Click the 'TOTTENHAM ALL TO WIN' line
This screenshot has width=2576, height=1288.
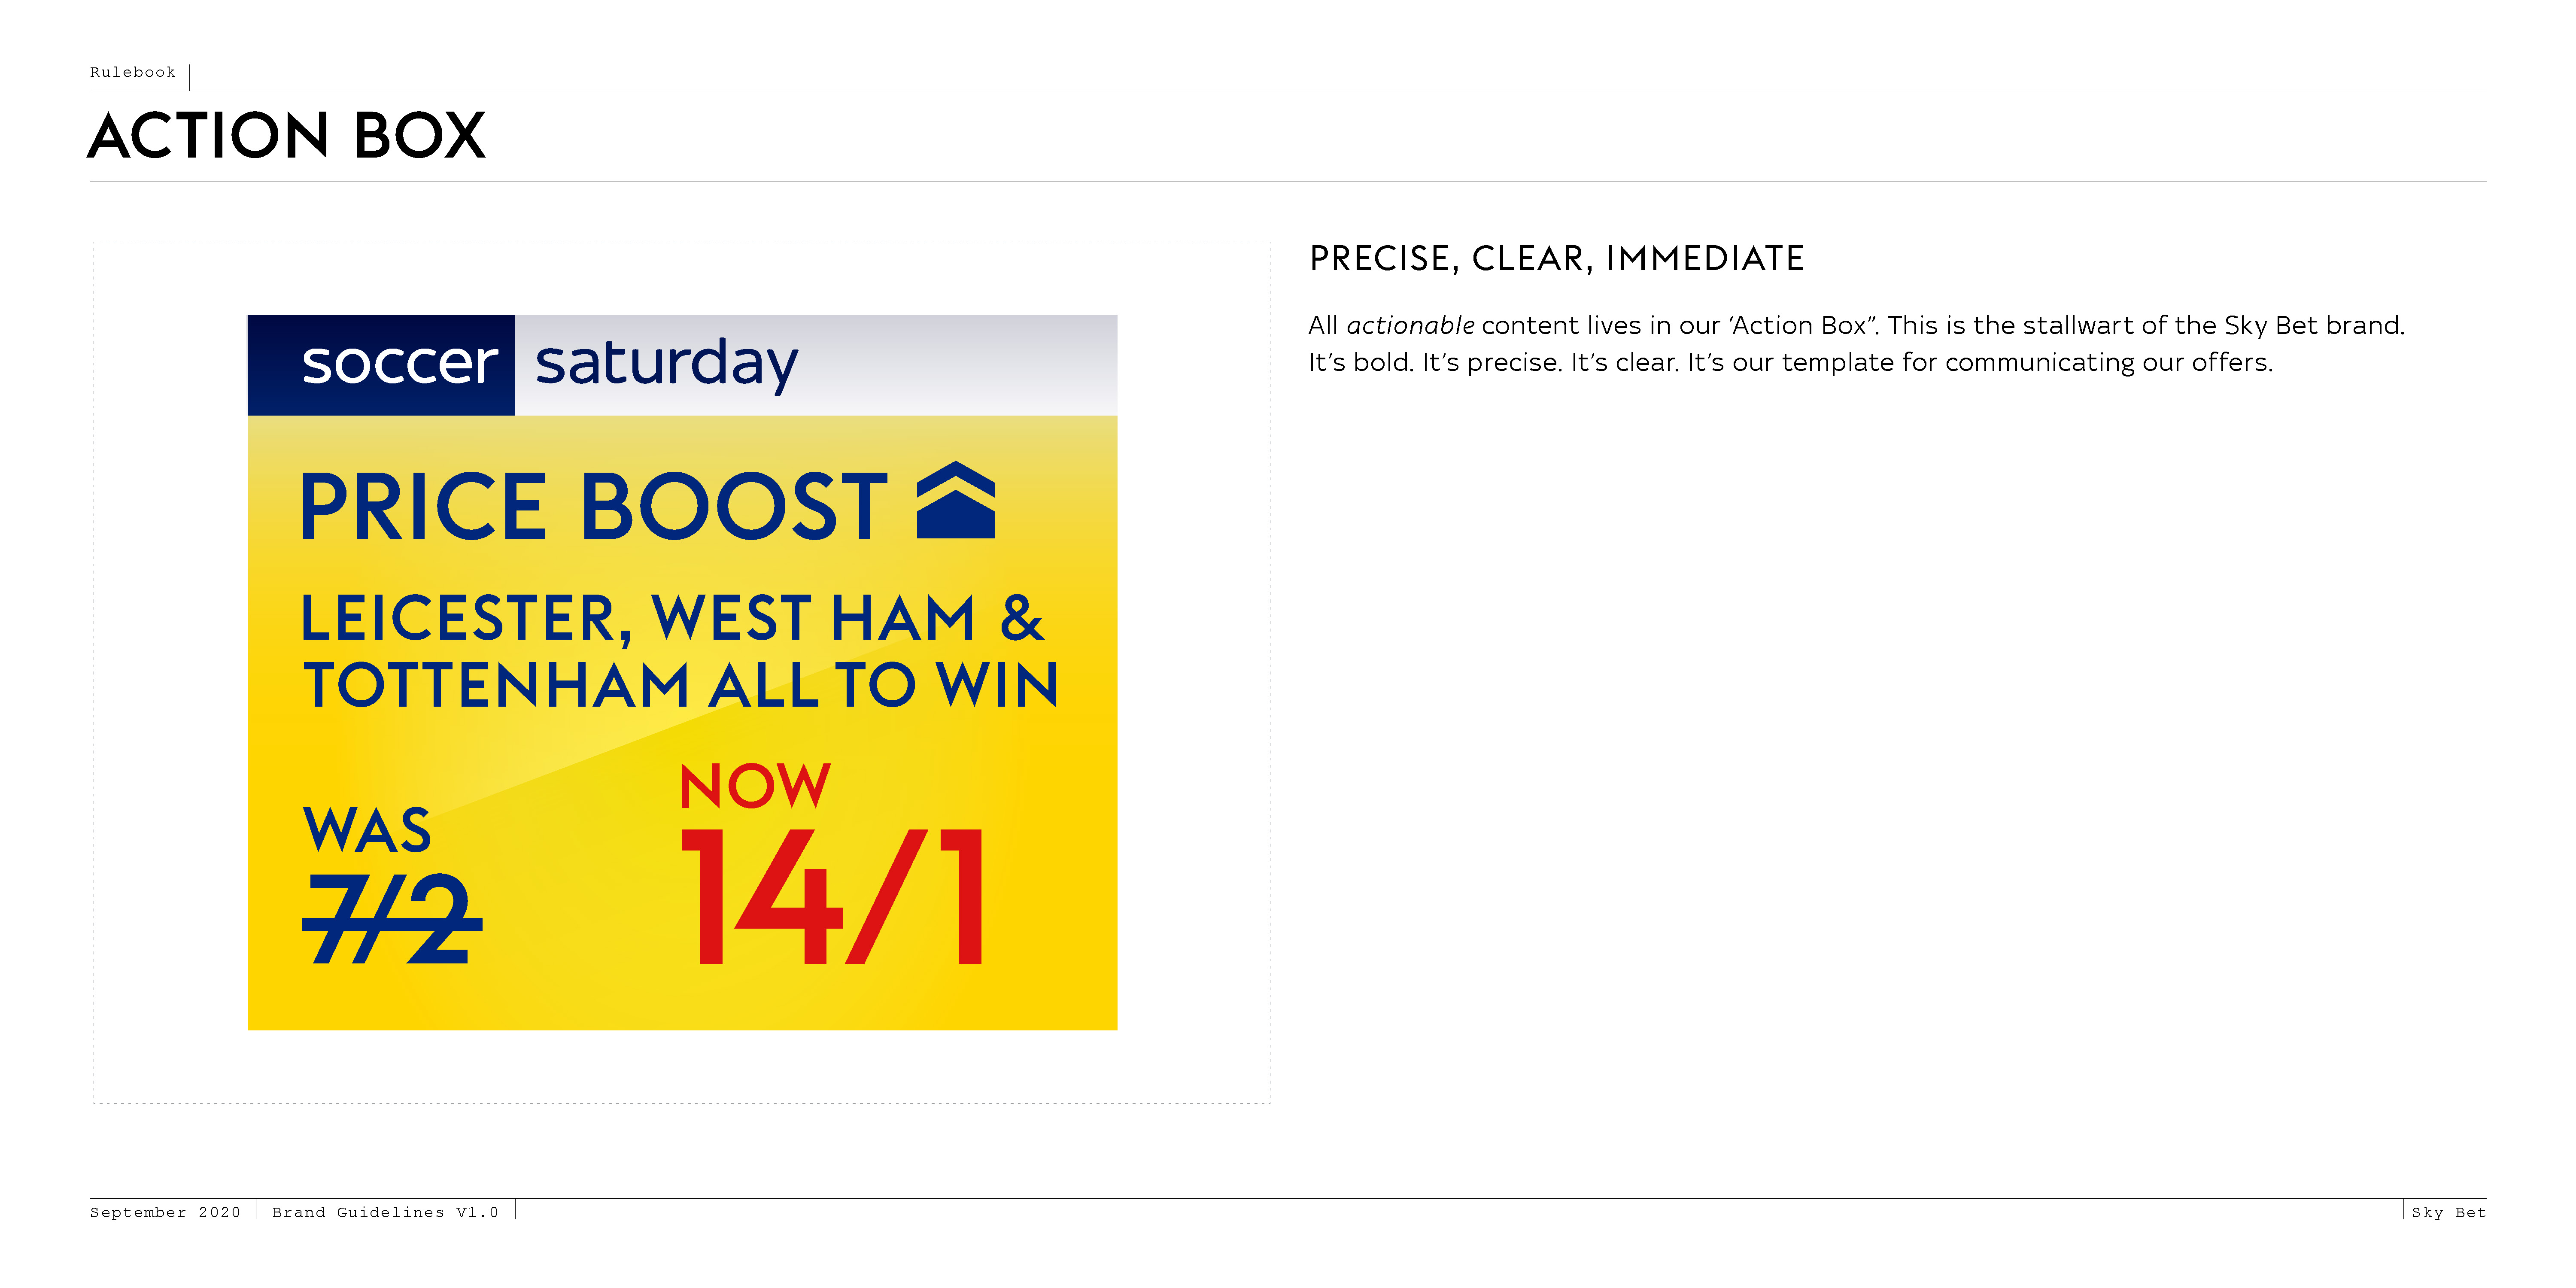(680, 686)
